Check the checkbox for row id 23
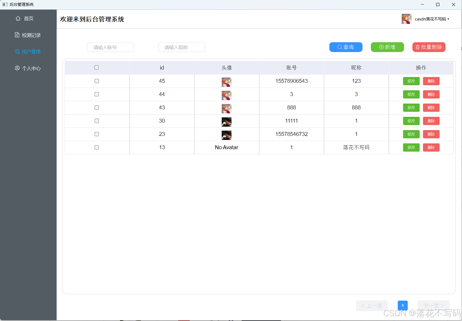This screenshot has width=462, height=321. (97, 134)
